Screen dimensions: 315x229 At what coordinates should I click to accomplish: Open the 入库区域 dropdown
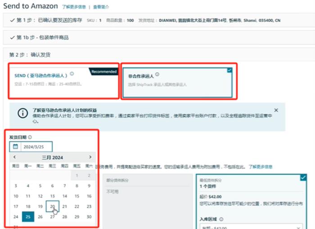252,227
